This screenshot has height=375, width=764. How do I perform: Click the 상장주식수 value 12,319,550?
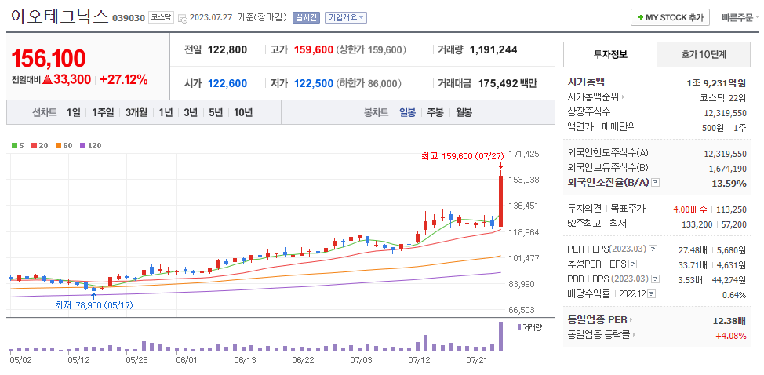(725, 112)
